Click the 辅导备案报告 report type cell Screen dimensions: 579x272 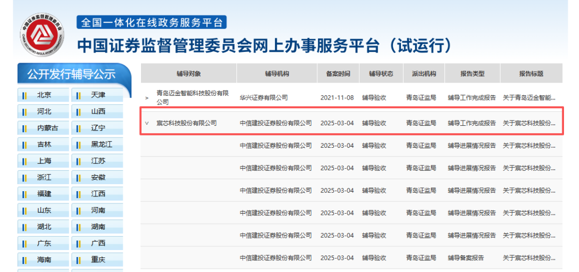[x=466, y=258]
